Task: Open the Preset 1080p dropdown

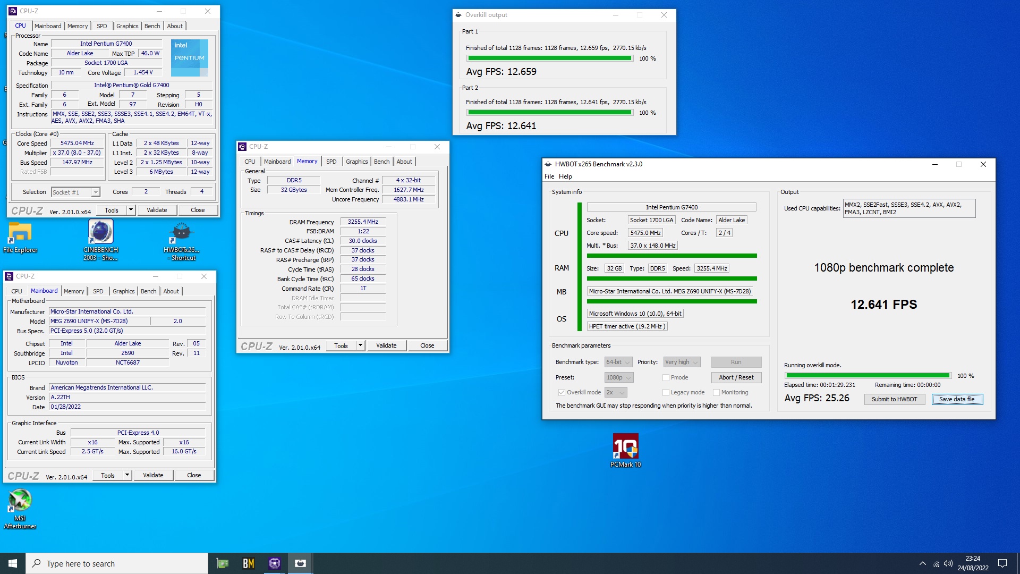Action: [x=618, y=377]
